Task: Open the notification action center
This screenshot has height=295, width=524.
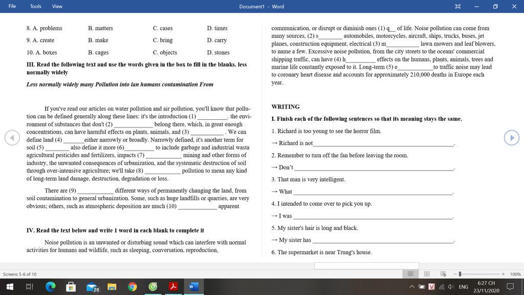Action: 510,287
